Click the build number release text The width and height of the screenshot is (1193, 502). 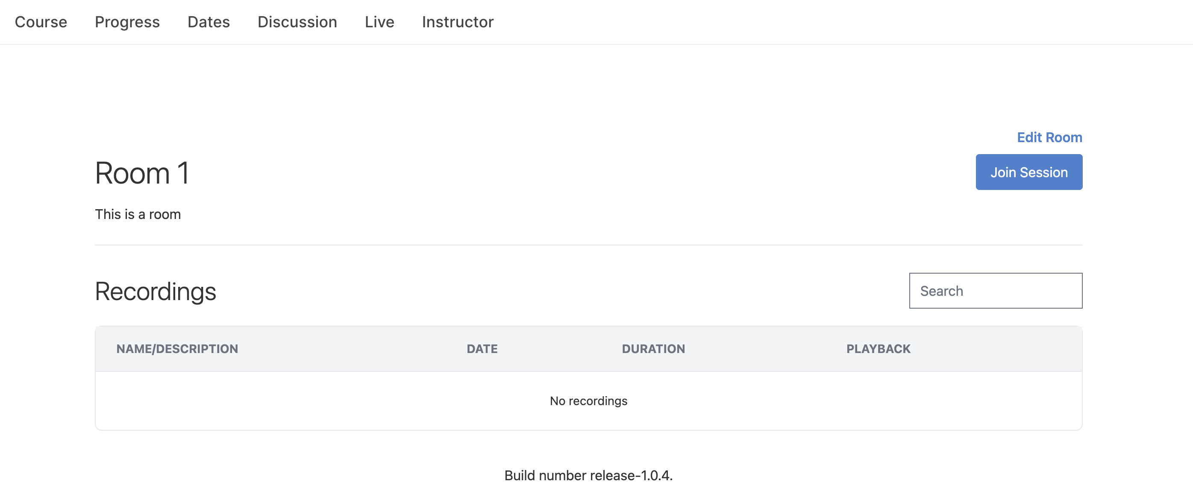[588, 475]
